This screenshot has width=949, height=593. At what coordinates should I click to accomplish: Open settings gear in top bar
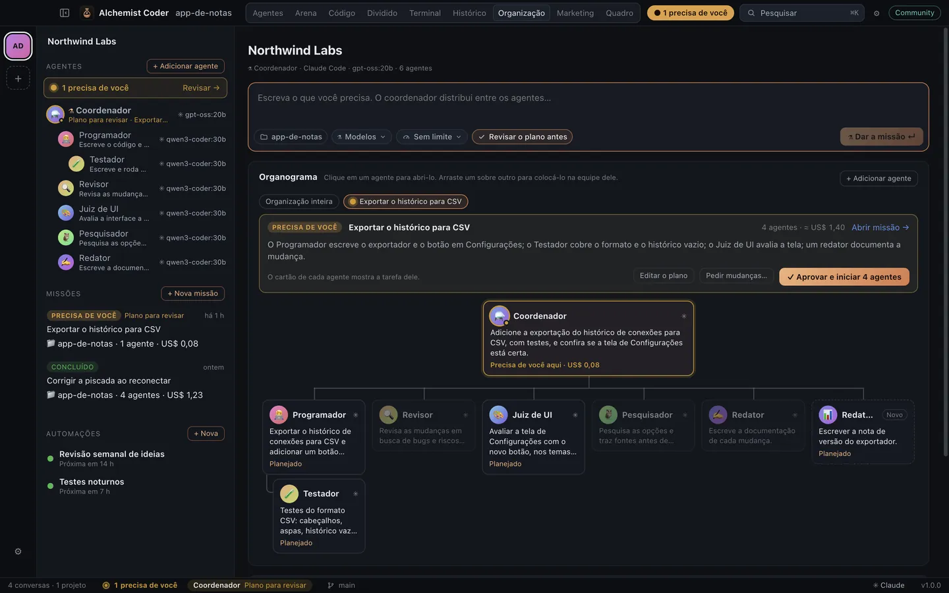[877, 13]
